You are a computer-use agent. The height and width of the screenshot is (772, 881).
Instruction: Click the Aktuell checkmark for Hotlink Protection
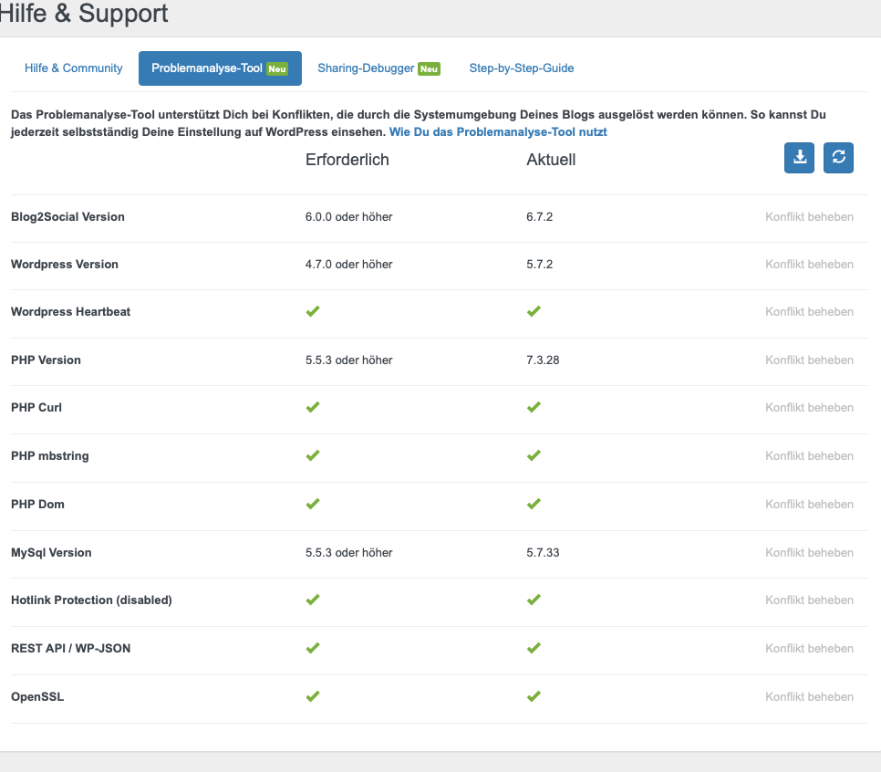(x=534, y=600)
